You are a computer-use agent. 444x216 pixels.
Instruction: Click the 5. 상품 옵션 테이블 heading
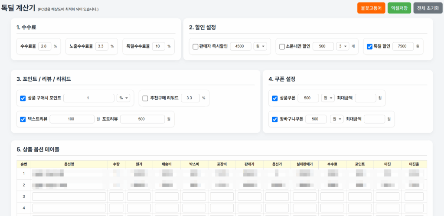coord(38,149)
